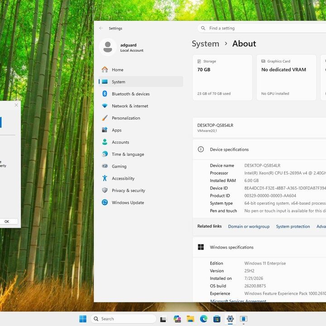The image size is (326, 326).
Task: Click the System monitor icon in sidebar
Action: pos(105,81)
